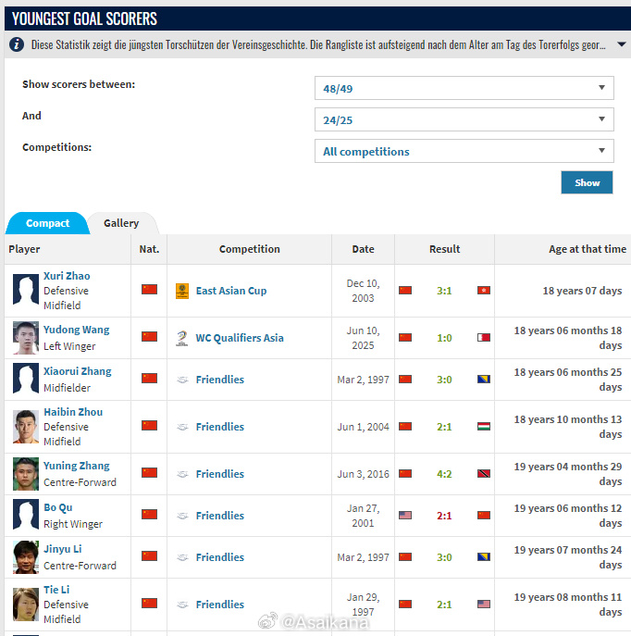Open the 48/49 season dropdown
Image resolution: width=631 pixels, height=636 pixels.
(x=464, y=89)
